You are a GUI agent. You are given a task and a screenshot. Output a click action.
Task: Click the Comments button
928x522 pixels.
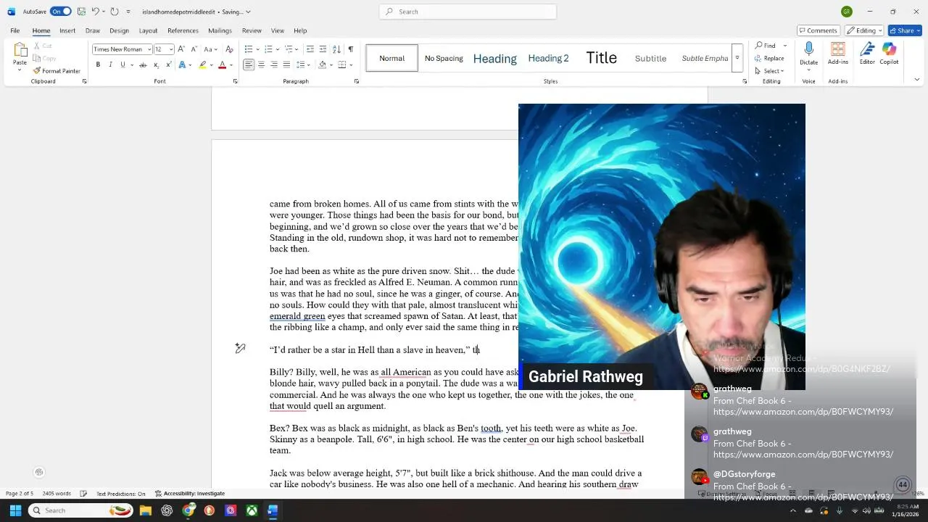(818, 30)
